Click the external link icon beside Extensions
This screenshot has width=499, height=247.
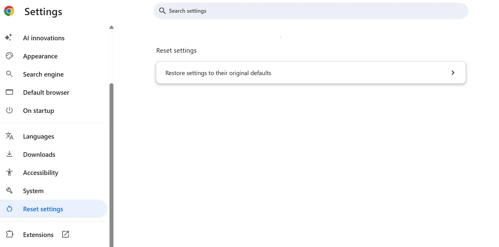click(x=65, y=234)
